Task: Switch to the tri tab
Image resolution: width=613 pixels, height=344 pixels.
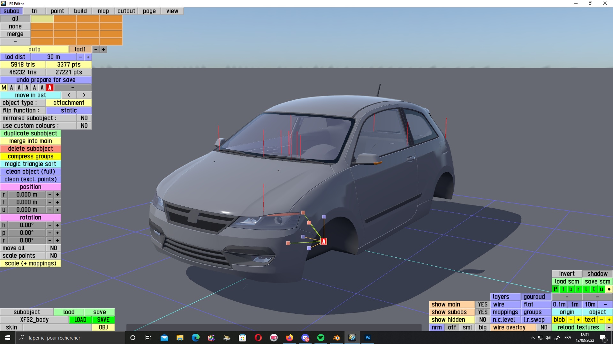Action: click(34, 11)
